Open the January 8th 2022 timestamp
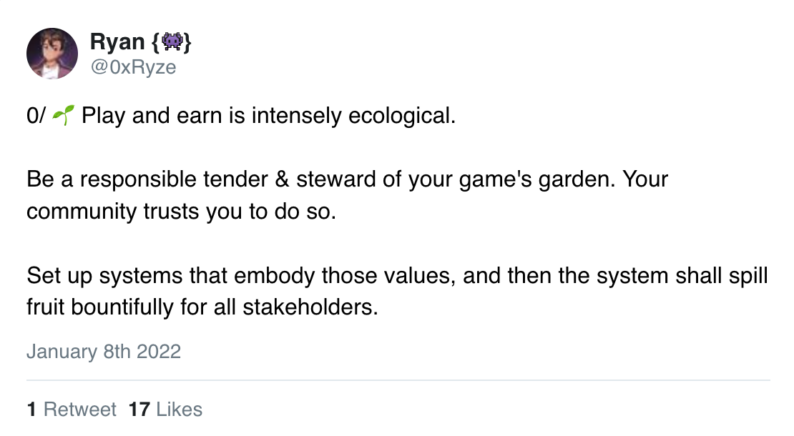Image resolution: width=794 pixels, height=436 pixels. click(x=104, y=352)
